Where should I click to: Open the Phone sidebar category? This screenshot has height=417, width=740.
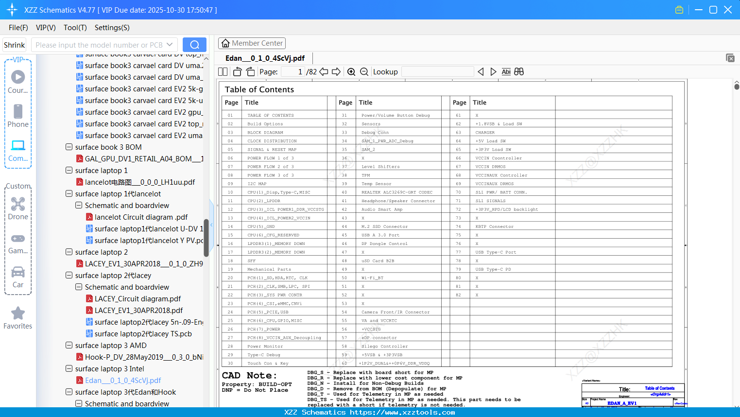pos(18,116)
